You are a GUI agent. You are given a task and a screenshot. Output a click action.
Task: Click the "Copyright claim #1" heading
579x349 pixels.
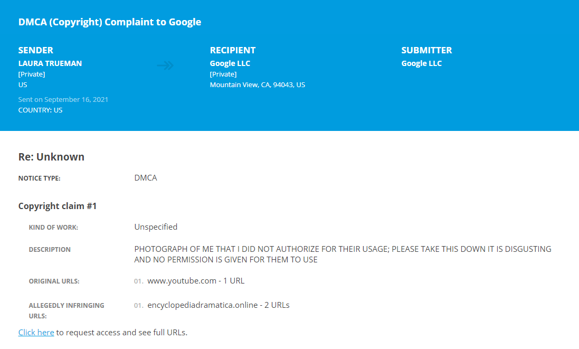[58, 206]
